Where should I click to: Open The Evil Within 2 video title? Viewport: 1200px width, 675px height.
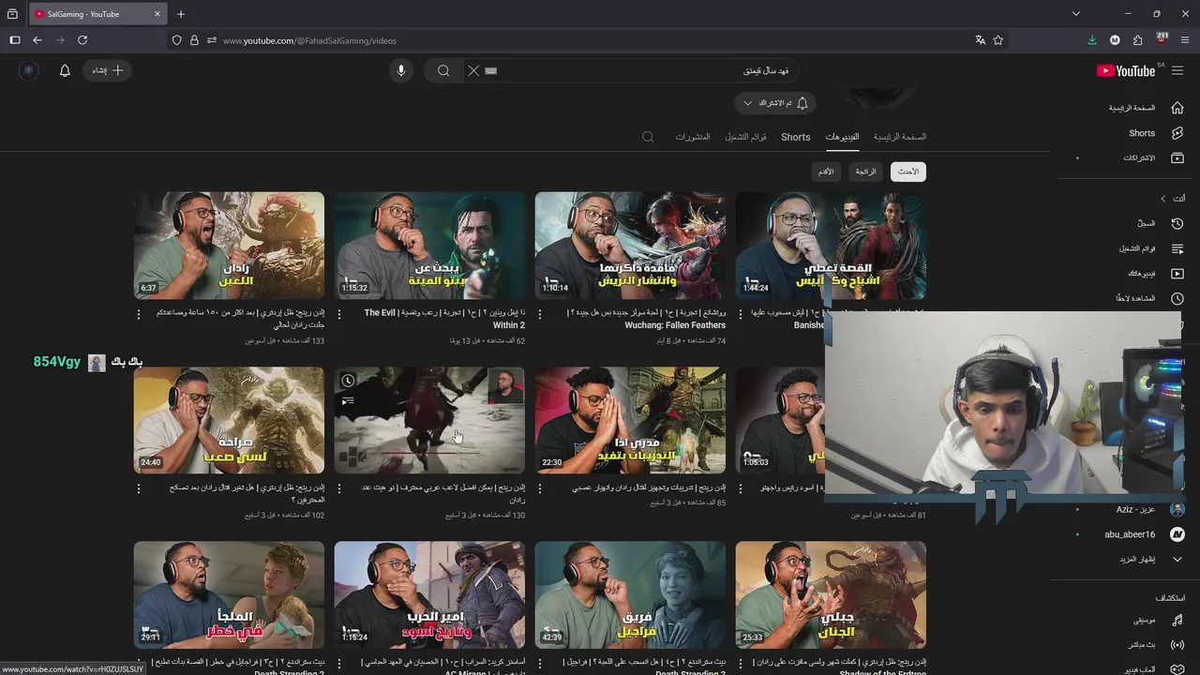click(x=444, y=319)
